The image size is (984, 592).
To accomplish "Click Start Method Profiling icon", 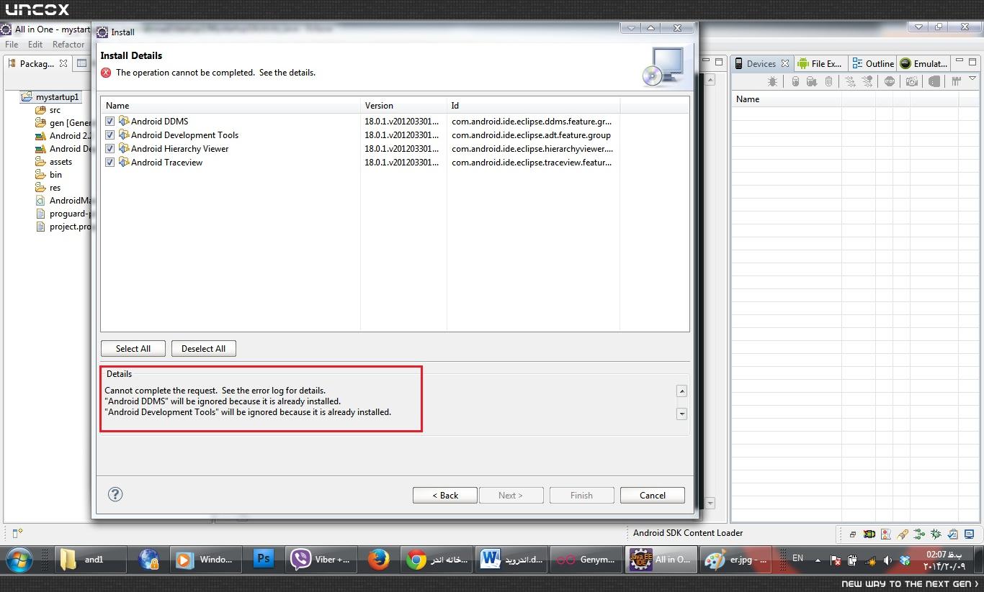I will (868, 81).
